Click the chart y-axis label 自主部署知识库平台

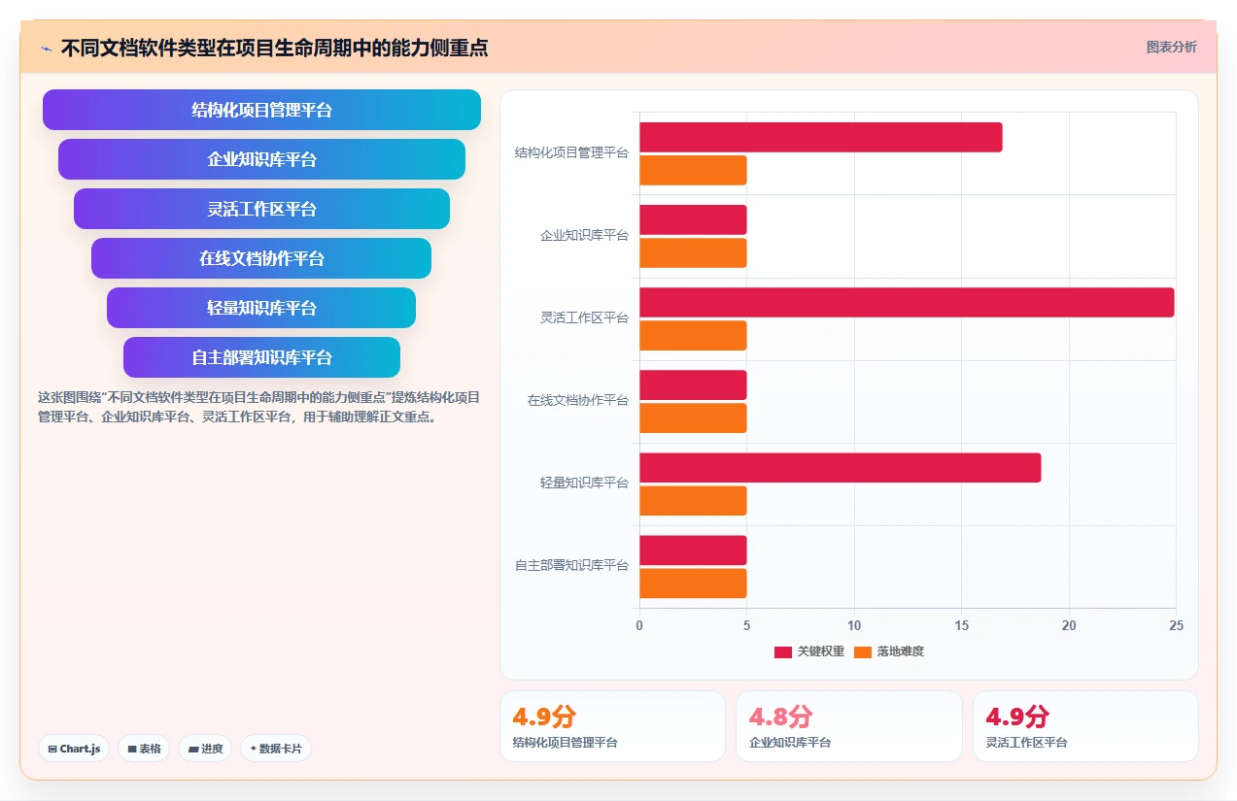(571, 566)
